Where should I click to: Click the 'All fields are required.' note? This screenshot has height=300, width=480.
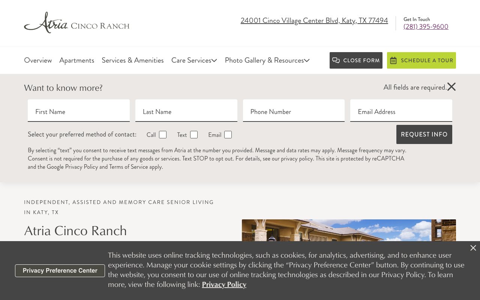click(x=415, y=87)
